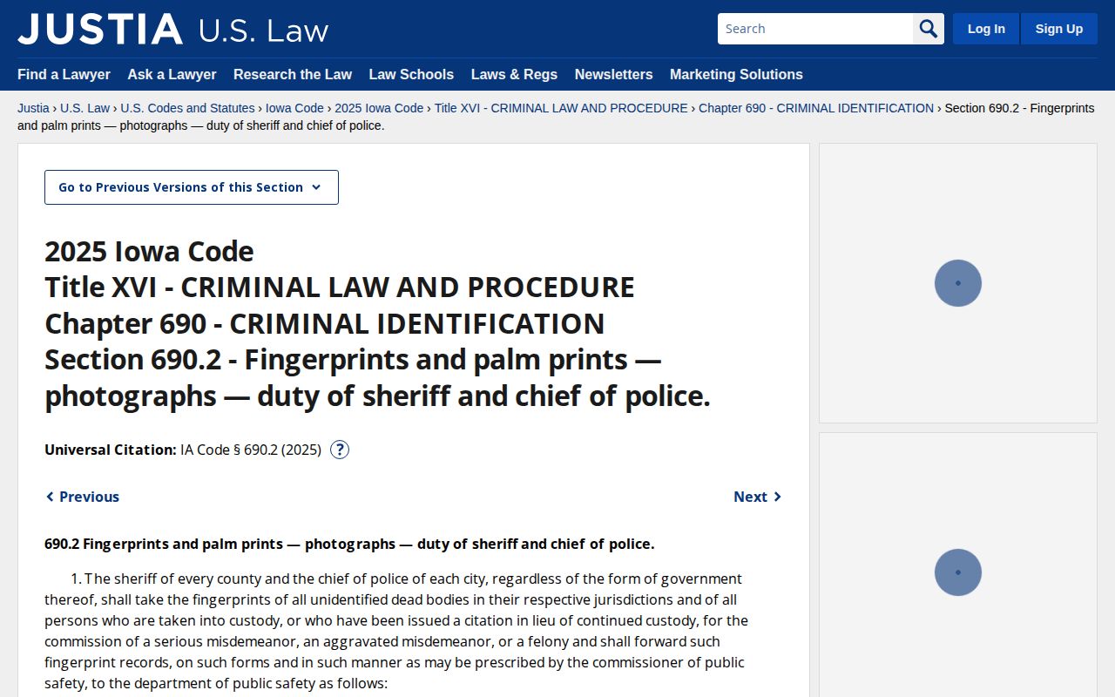Screen dimensions: 1115x697
Task: Click the search magnifier icon
Action: (x=929, y=29)
